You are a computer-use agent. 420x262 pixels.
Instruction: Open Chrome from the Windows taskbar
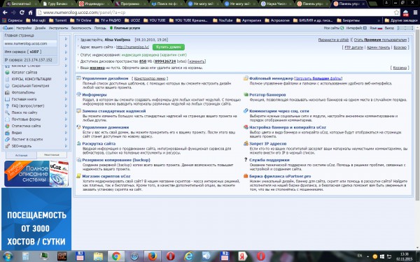coord(116,256)
